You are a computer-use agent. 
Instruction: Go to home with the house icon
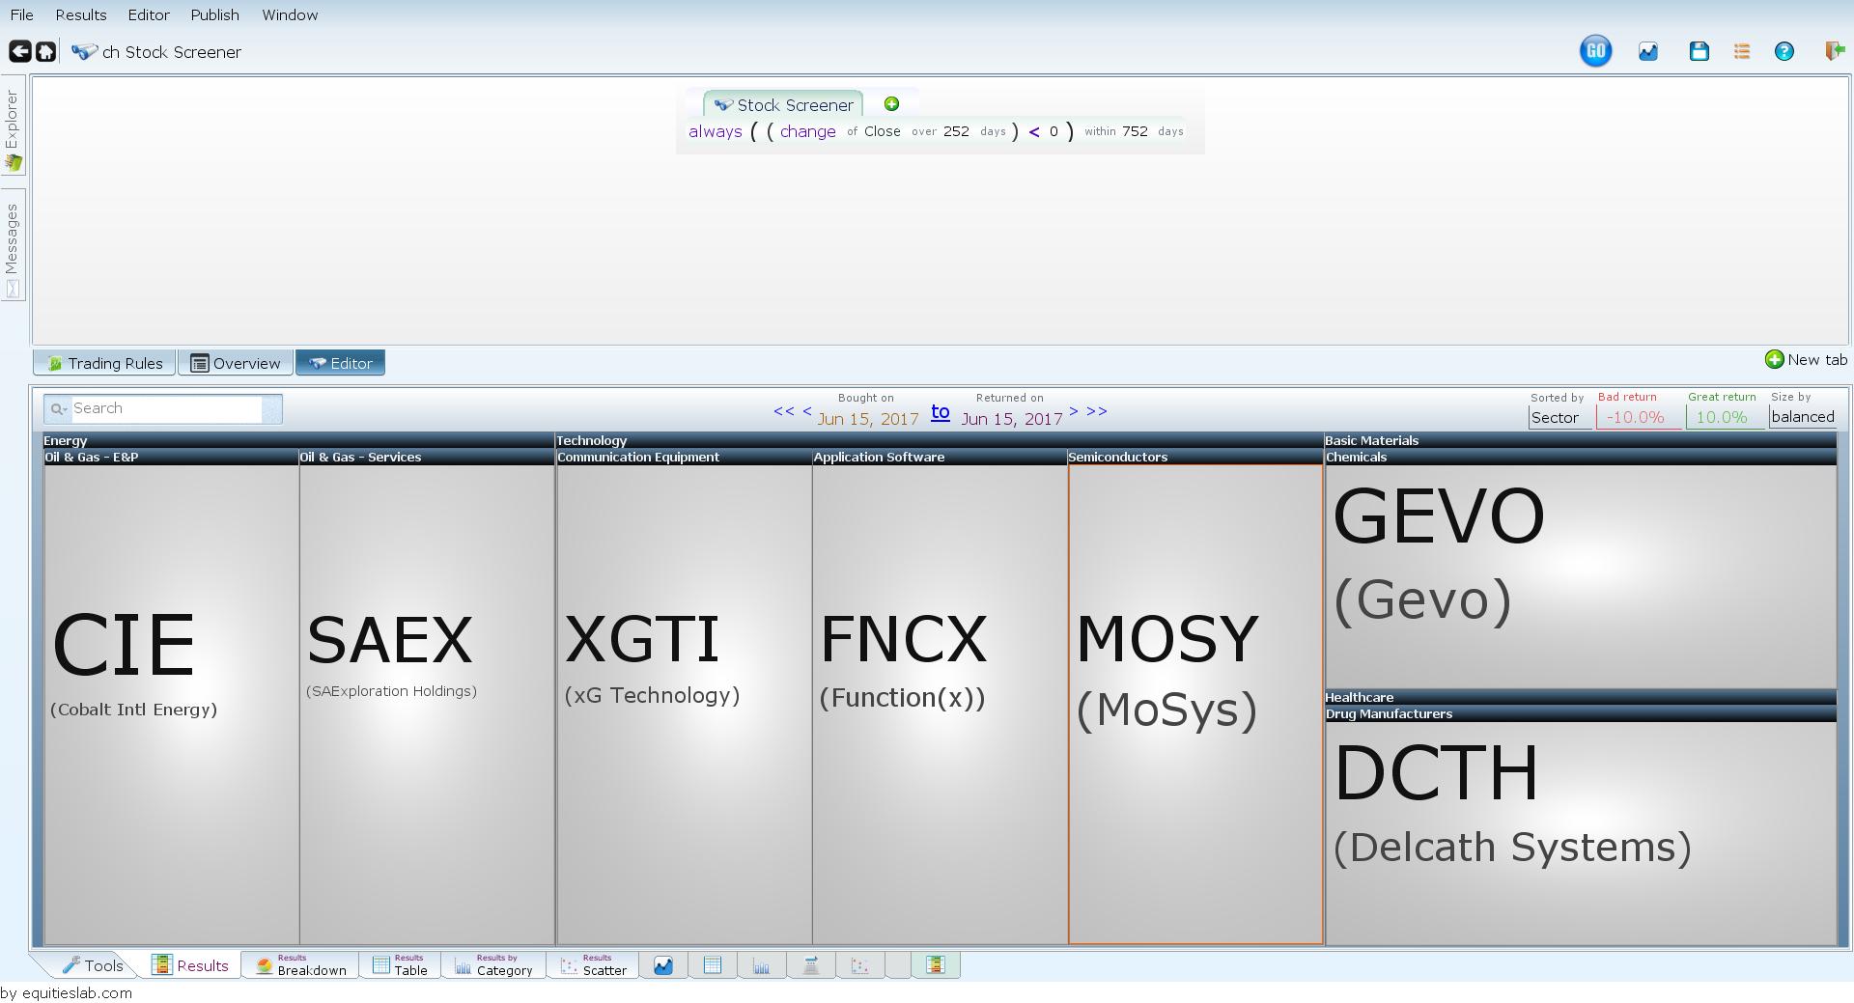[x=45, y=51]
